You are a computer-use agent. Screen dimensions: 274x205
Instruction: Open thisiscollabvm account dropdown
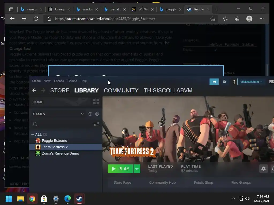(x=251, y=82)
